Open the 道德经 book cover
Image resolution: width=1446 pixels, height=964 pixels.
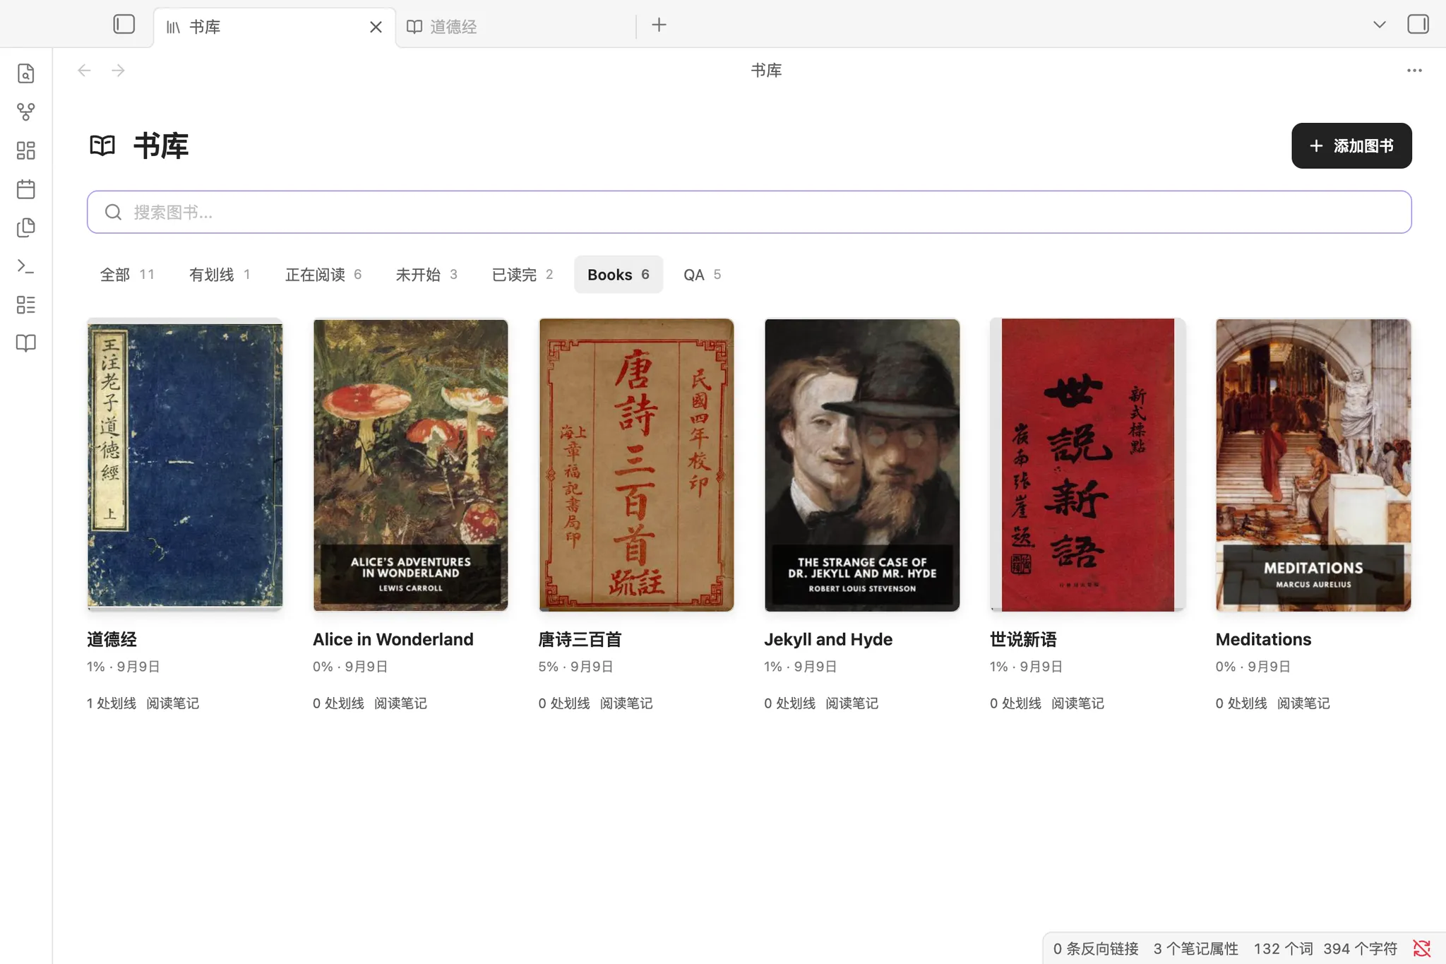[185, 465]
